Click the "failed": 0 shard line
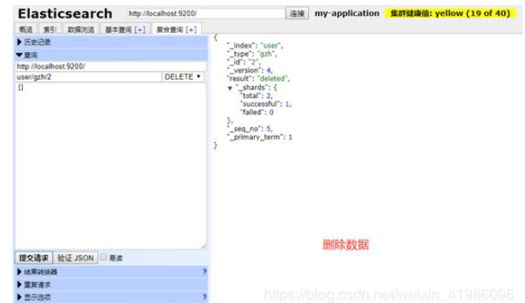Image resolution: width=525 pixels, height=303 pixels. [x=257, y=112]
